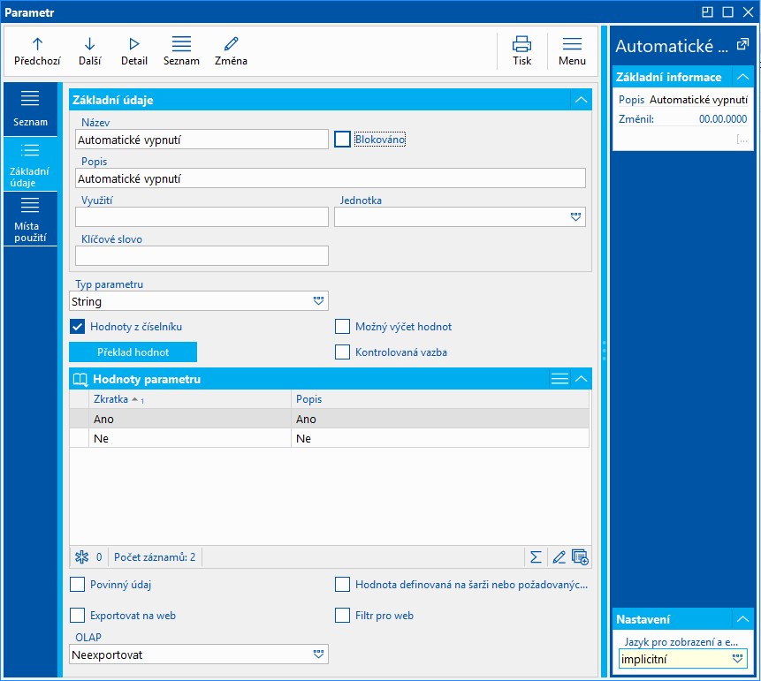Check the Povinný údaj option
Image resolution: width=761 pixels, height=681 pixels.
tap(77, 585)
